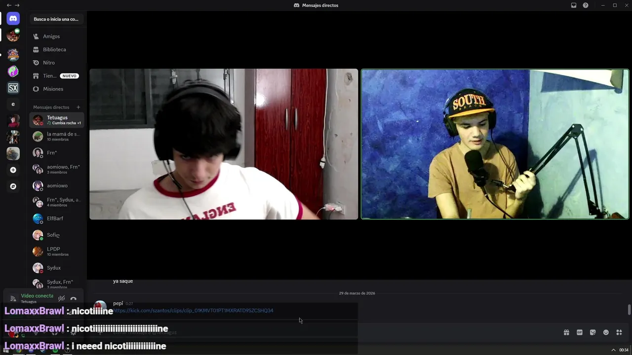Click the 'Video conectado' status text
The width and height of the screenshot is (632, 355).
37,296
